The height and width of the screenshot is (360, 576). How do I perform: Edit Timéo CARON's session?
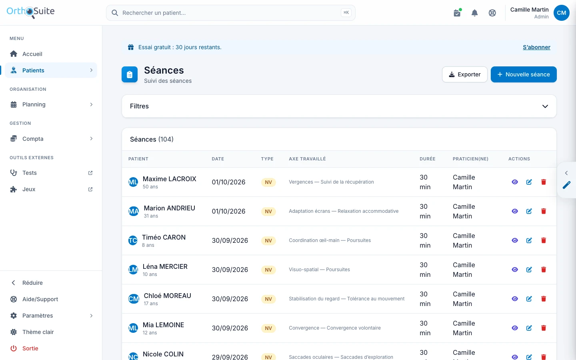[529, 240]
